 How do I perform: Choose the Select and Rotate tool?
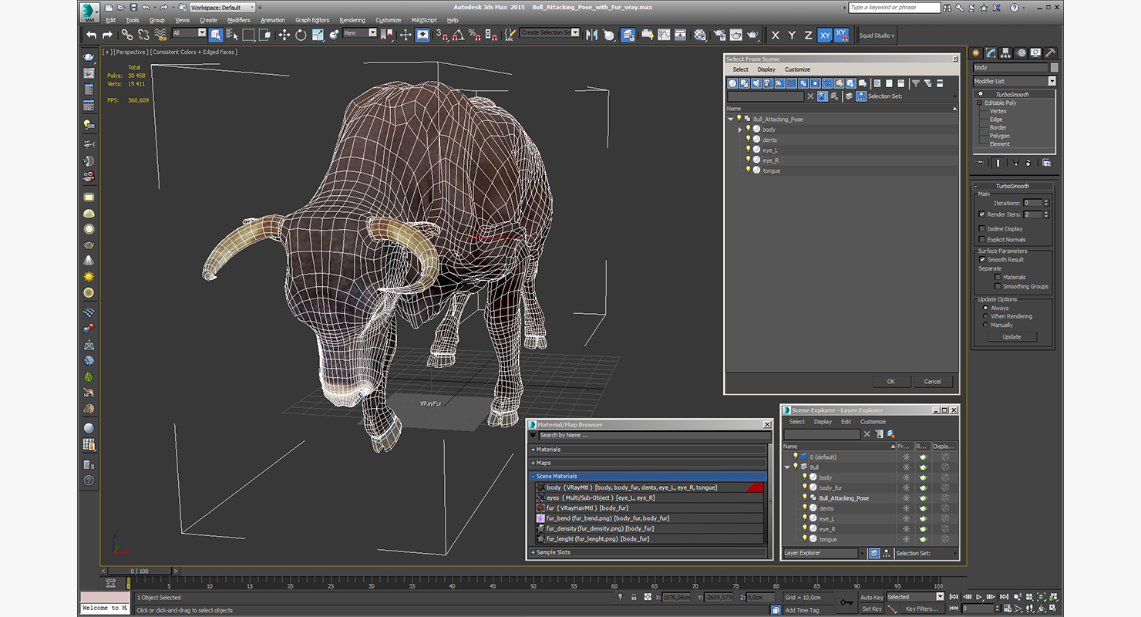coord(300,35)
